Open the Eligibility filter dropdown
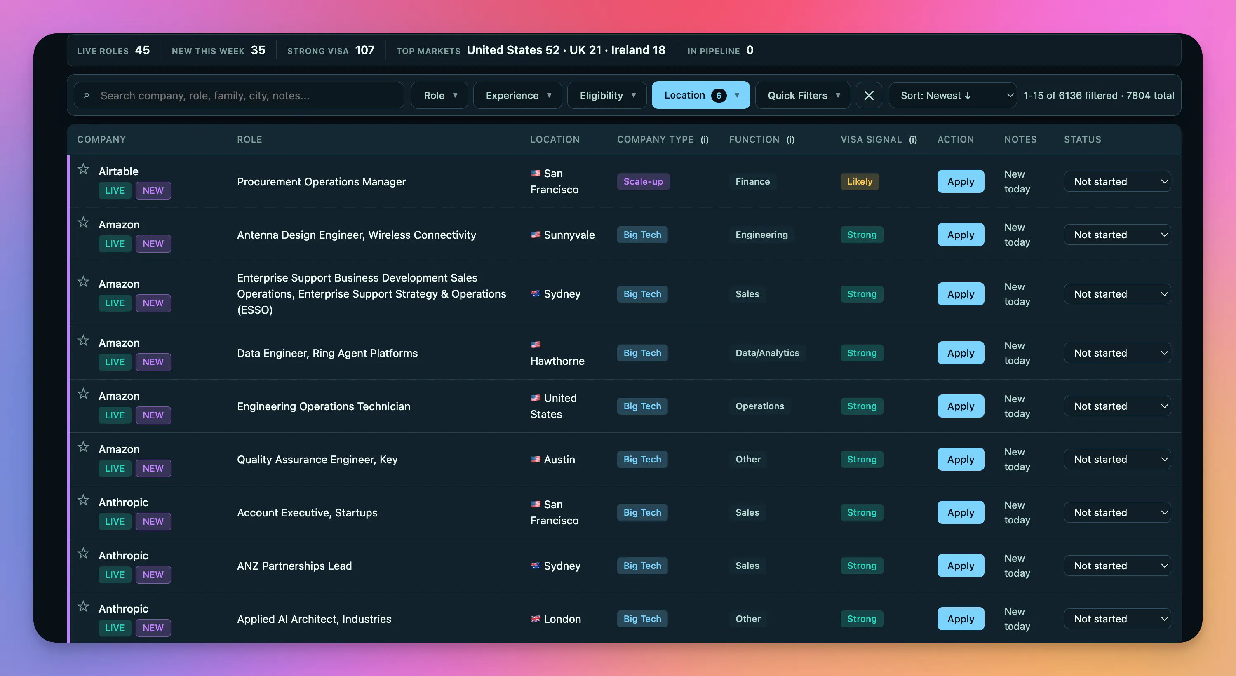This screenshot has height=676, width=1236. pyautogui.click(x=607, y=96)
